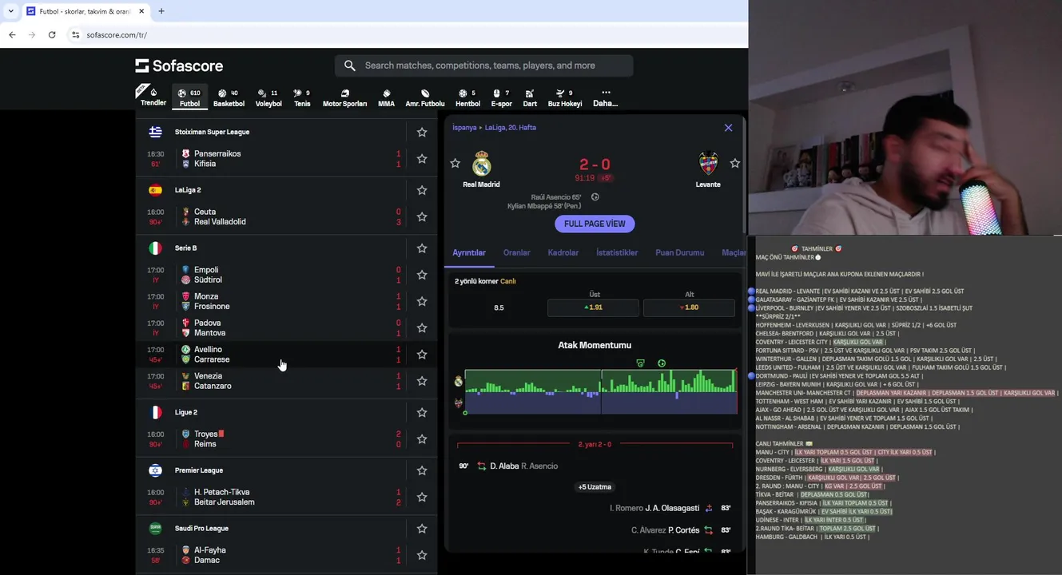Screen dimensions: 1062x575
Task: Open the Hentbol section
Action: 467,97
